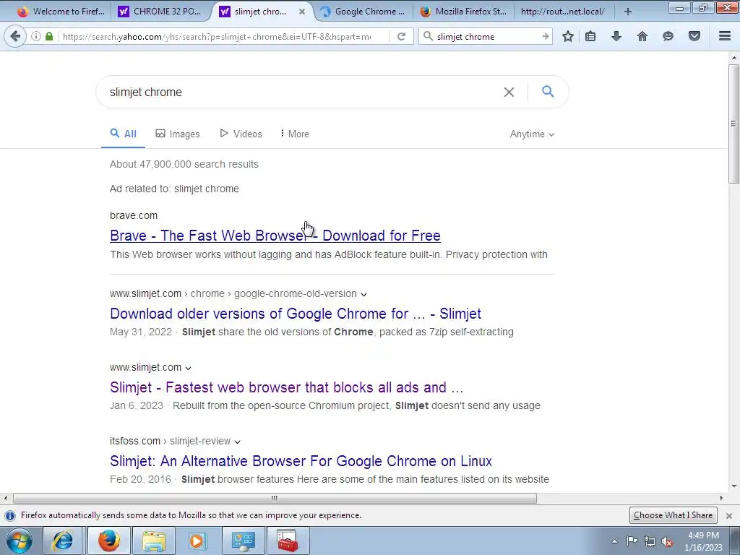Open Download older versions of Google Chrome link

296,314
